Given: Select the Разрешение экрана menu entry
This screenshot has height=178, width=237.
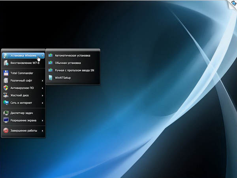Looking at the screenshot, I should [23, 120].
